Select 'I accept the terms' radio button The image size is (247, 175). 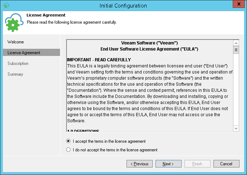[68, 141]
